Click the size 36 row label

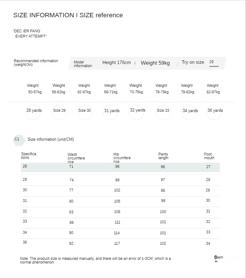tap(25, 242)
